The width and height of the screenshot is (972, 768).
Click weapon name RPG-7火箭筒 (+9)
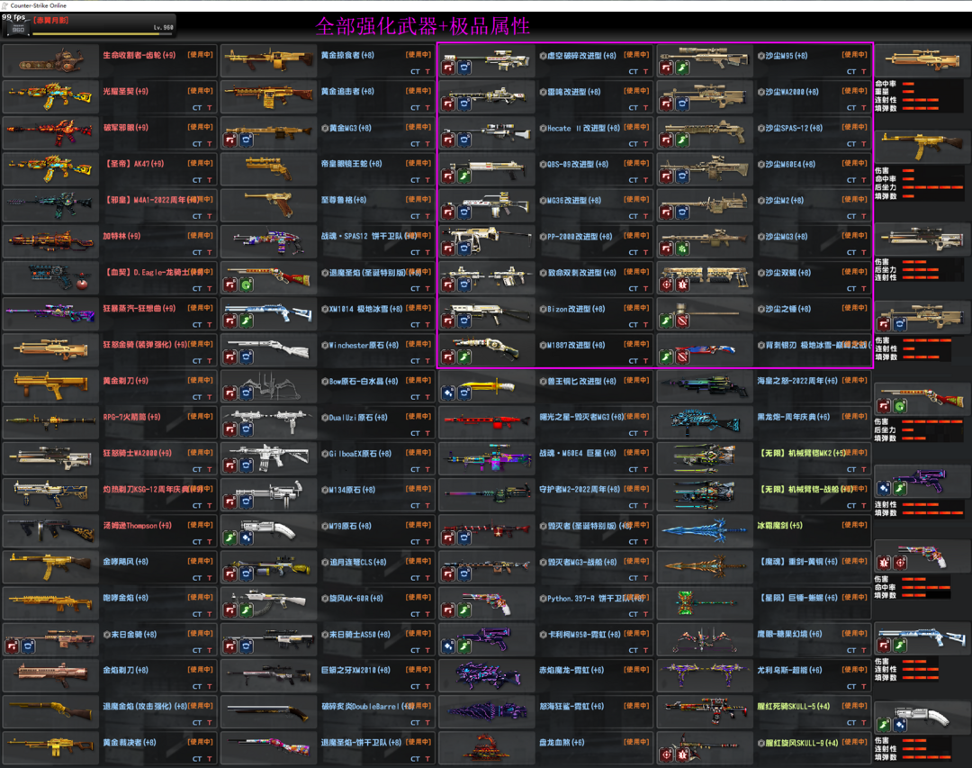tap(131, 417)
